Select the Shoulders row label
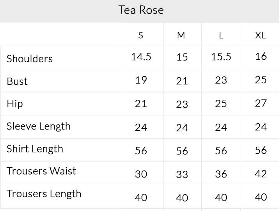The height and width of the screenshot is (211, 279). 30,59
